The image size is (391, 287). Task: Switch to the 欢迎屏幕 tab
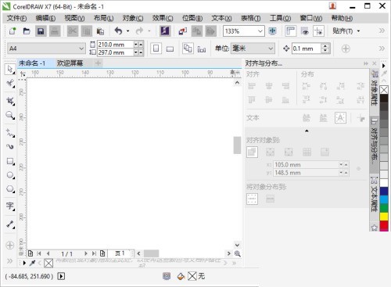coord(70,63)
